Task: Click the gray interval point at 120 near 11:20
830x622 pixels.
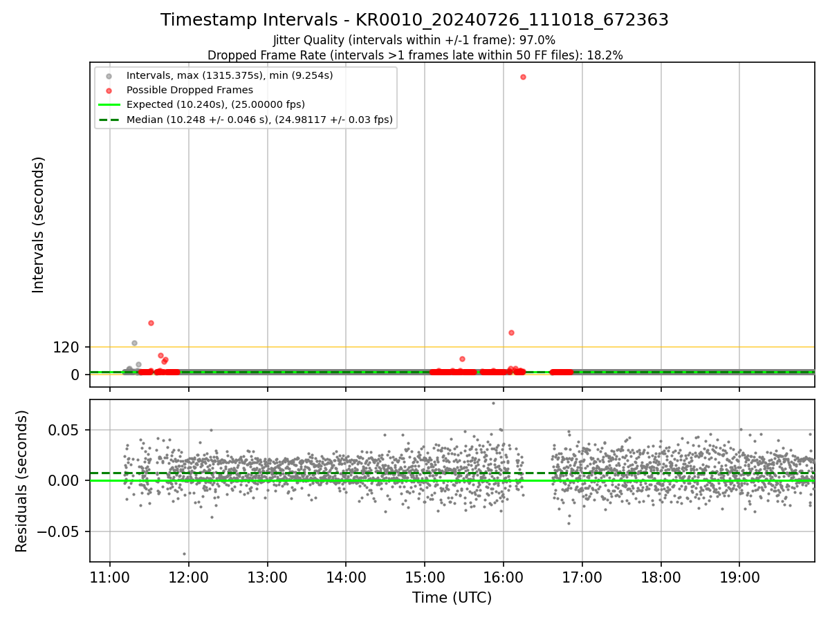Action: (x=134, y=343)
